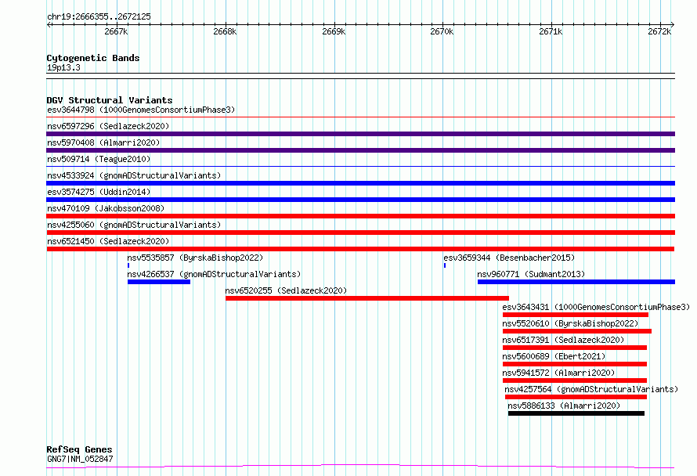Select the nsv5941572 Almarri2020 label
The height and width of the screenshot is (476, 697).
(x=558, y=373)
